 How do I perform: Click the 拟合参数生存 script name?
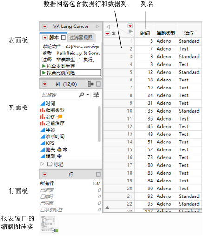click(61, 66)
